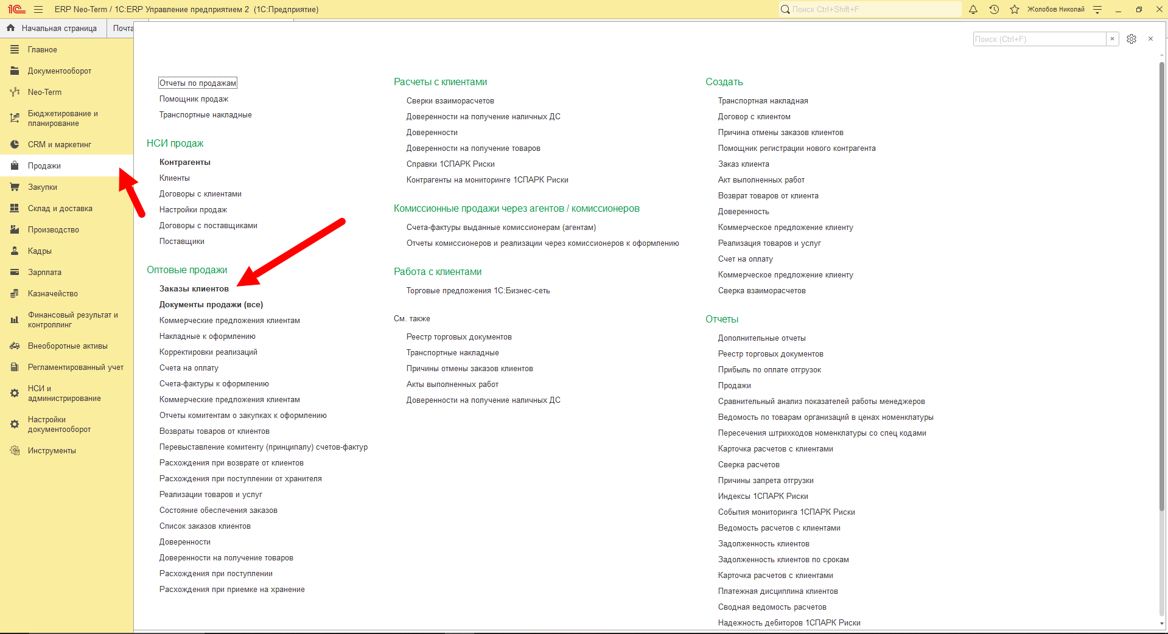
Task: Click the Закупки cart icon
Action: (15, 187)
